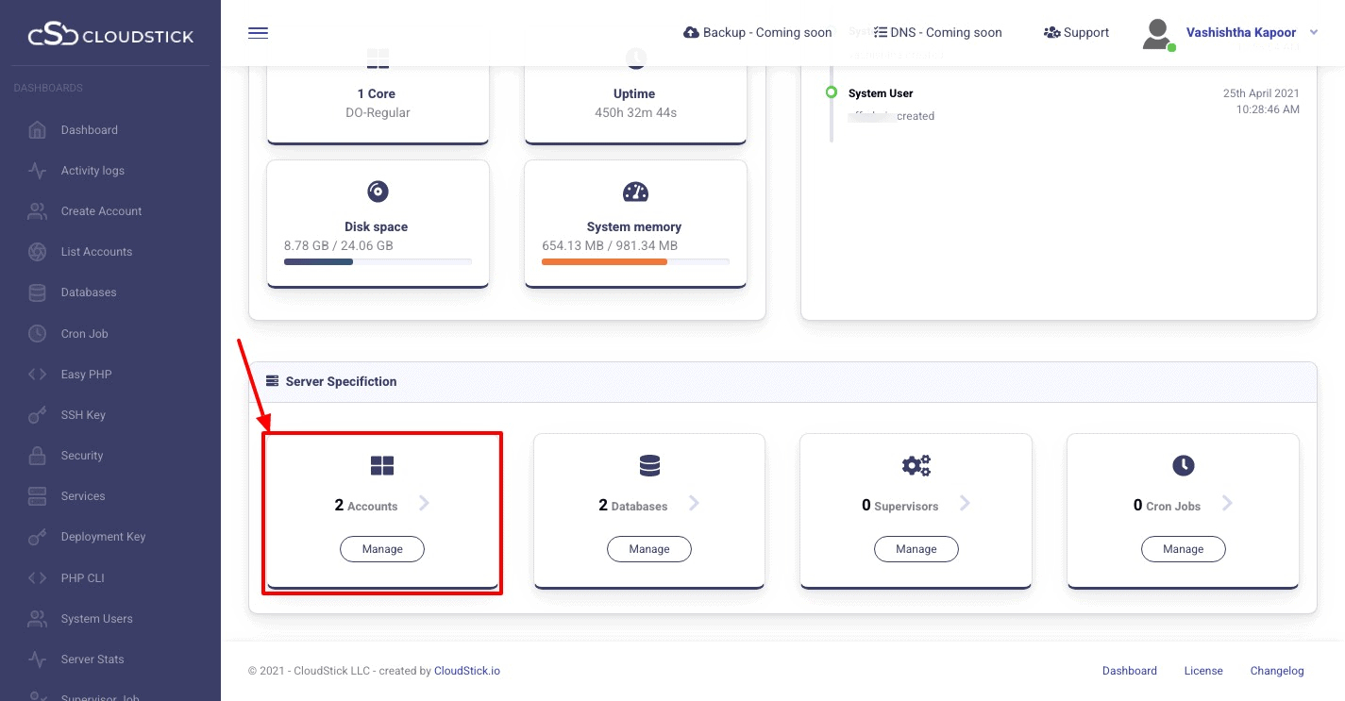Toggle the hamburger sidebar menu
This screenshot has width=1345, height=701.
pos(258,33)
